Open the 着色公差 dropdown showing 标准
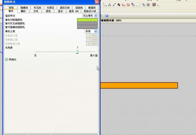Viewport: 196px width, 135px height. coord(91,31)
